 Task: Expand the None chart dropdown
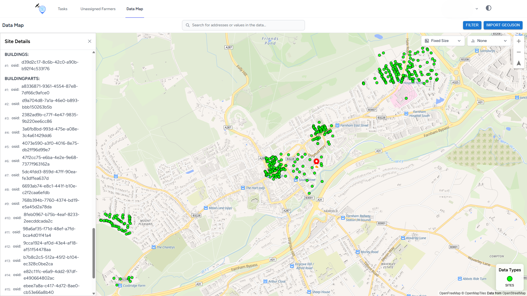489,41
